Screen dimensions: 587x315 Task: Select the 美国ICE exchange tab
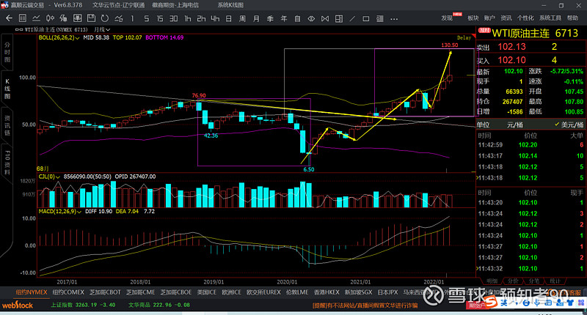[x=207, y=292]
